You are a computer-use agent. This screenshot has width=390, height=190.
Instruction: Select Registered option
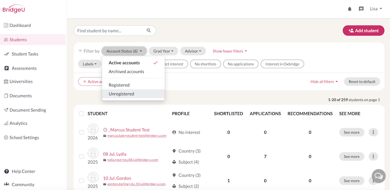pyautogui.click(x=133, y=85)
